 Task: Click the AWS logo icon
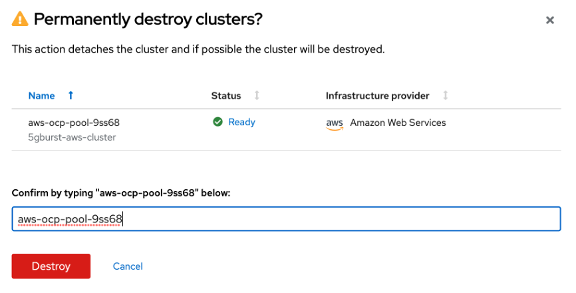(x=334, y=124)
